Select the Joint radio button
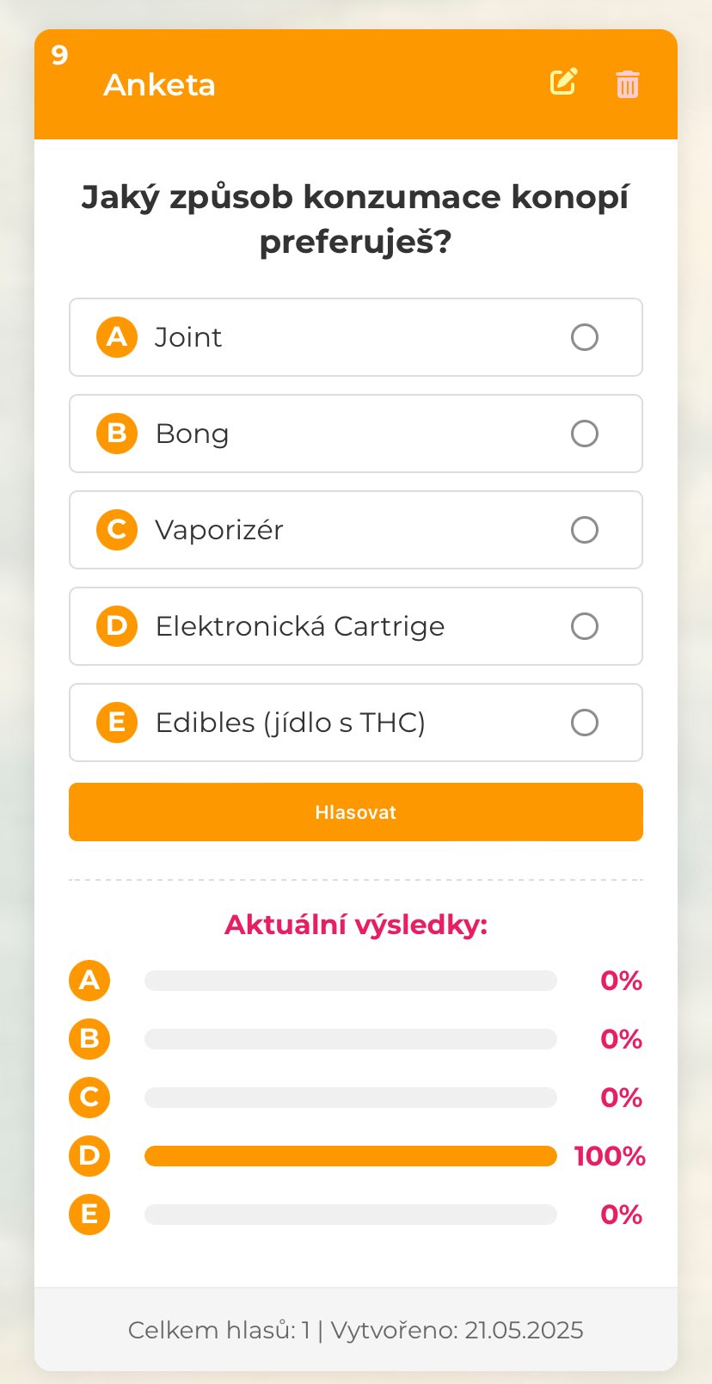Image resolution: width=712 pixels, height=1384 pixels. click(x=585, y=337)
